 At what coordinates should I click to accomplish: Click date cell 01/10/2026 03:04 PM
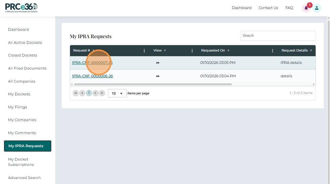218,76
